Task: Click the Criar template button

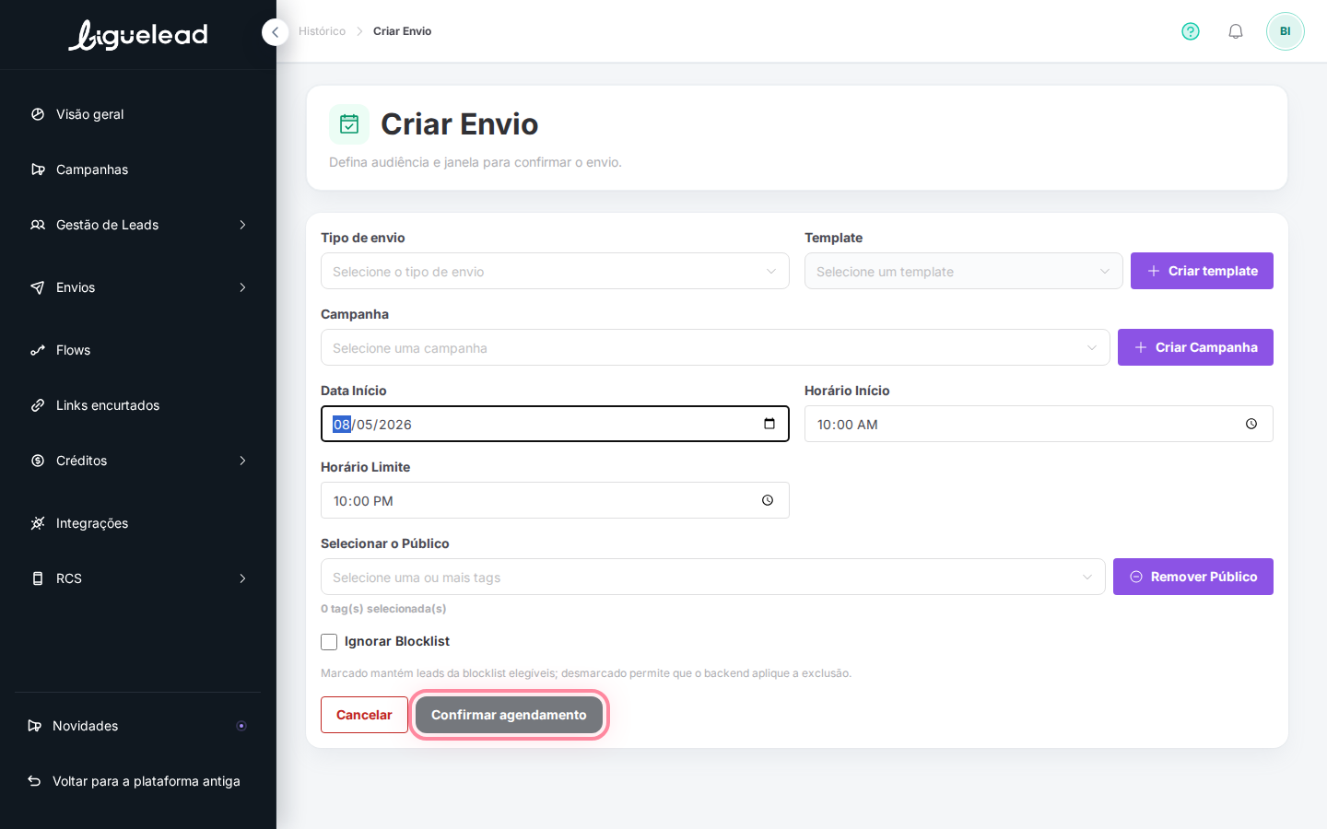Action: click(1202, 271)
